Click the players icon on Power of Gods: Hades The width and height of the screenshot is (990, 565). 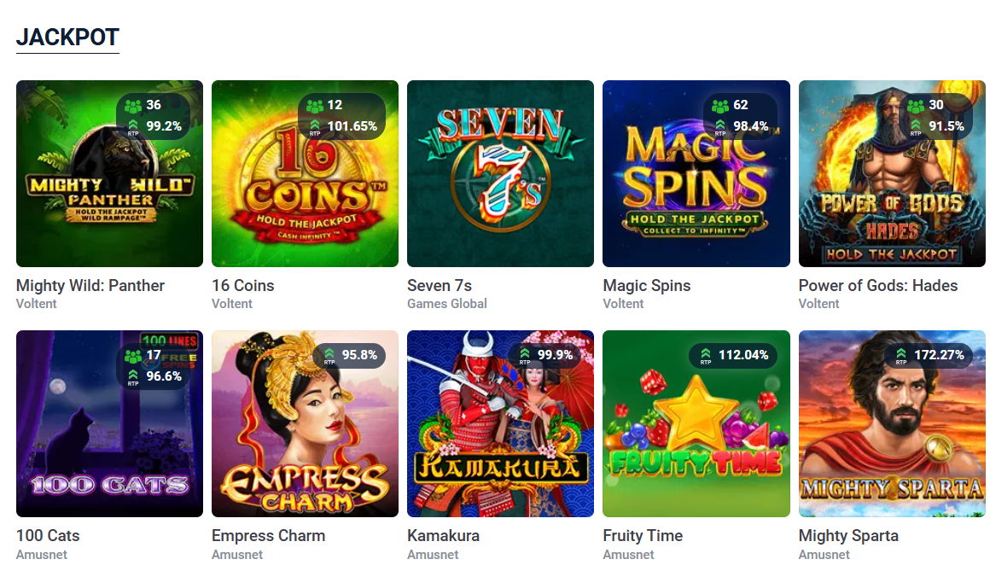pos(916,105)
